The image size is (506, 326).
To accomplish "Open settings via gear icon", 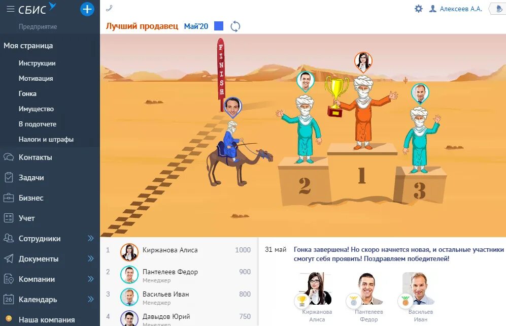I will tap(419, 9).
